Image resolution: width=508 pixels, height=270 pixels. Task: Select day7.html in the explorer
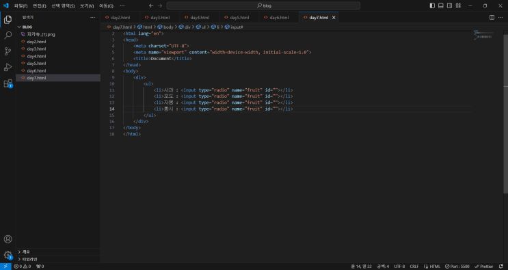[58, 78]
